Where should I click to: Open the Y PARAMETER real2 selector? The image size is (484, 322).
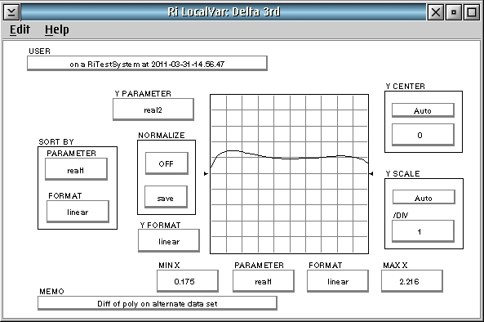click(x=153, y=110)
